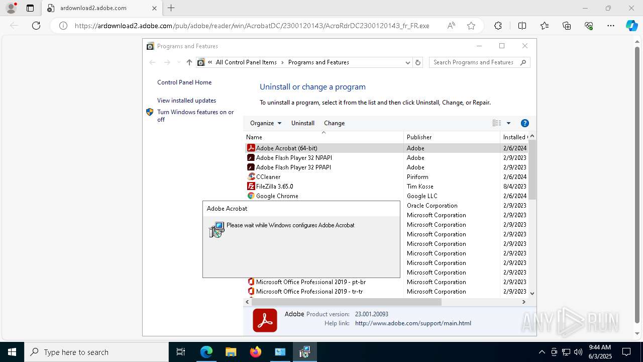Open the volume tray icon

[x=578, y=352]
